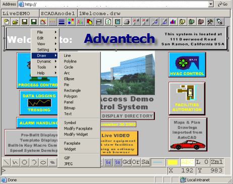Open the Address bar dropdown arrow

tap(211, 4)
